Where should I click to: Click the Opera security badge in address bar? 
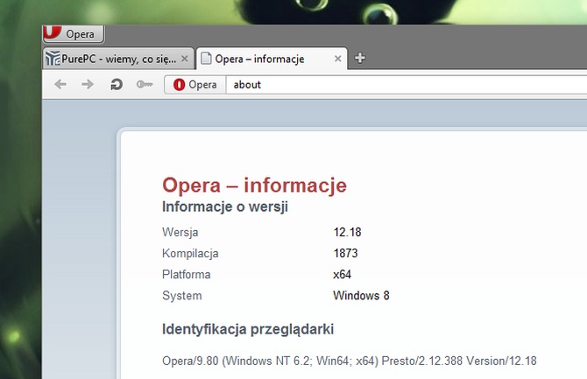pyautogui.click(x=195, y=85)
